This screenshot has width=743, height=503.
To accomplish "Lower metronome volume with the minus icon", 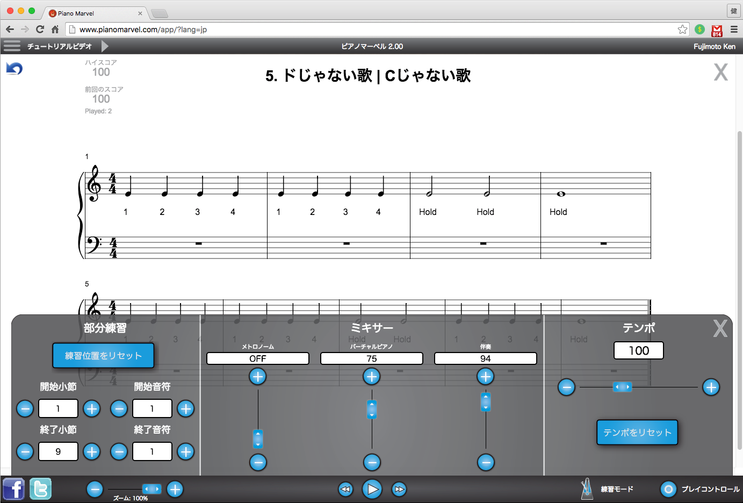I will 258,462.
